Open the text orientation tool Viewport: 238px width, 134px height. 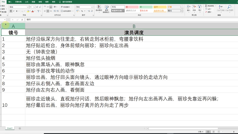[x=55, y=7]
